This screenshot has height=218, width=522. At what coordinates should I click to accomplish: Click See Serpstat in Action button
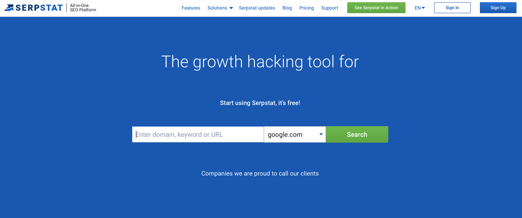click(376, 8)
